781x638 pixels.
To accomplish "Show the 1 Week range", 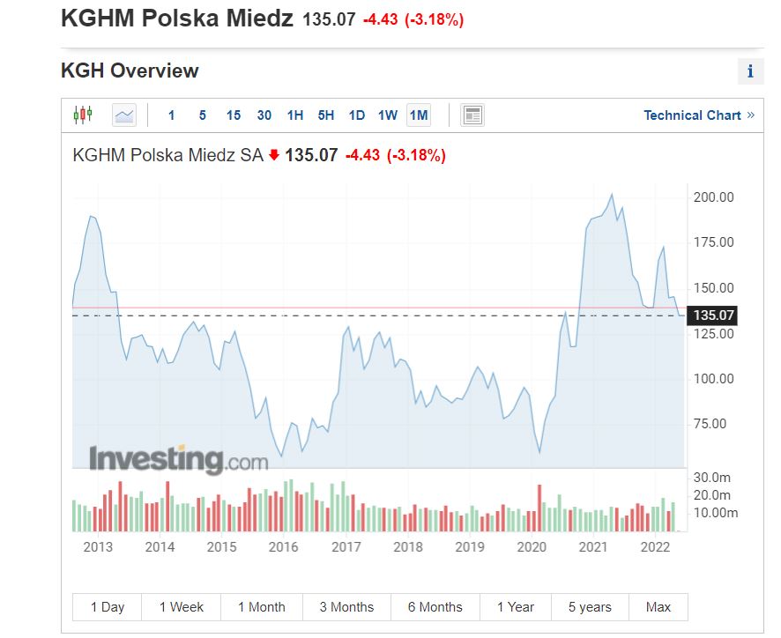I will (x=182, y=607).
